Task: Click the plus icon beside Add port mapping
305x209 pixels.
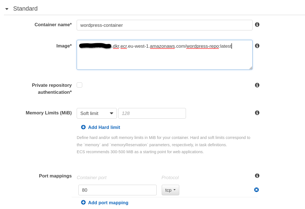Action: tap(83, 203)
